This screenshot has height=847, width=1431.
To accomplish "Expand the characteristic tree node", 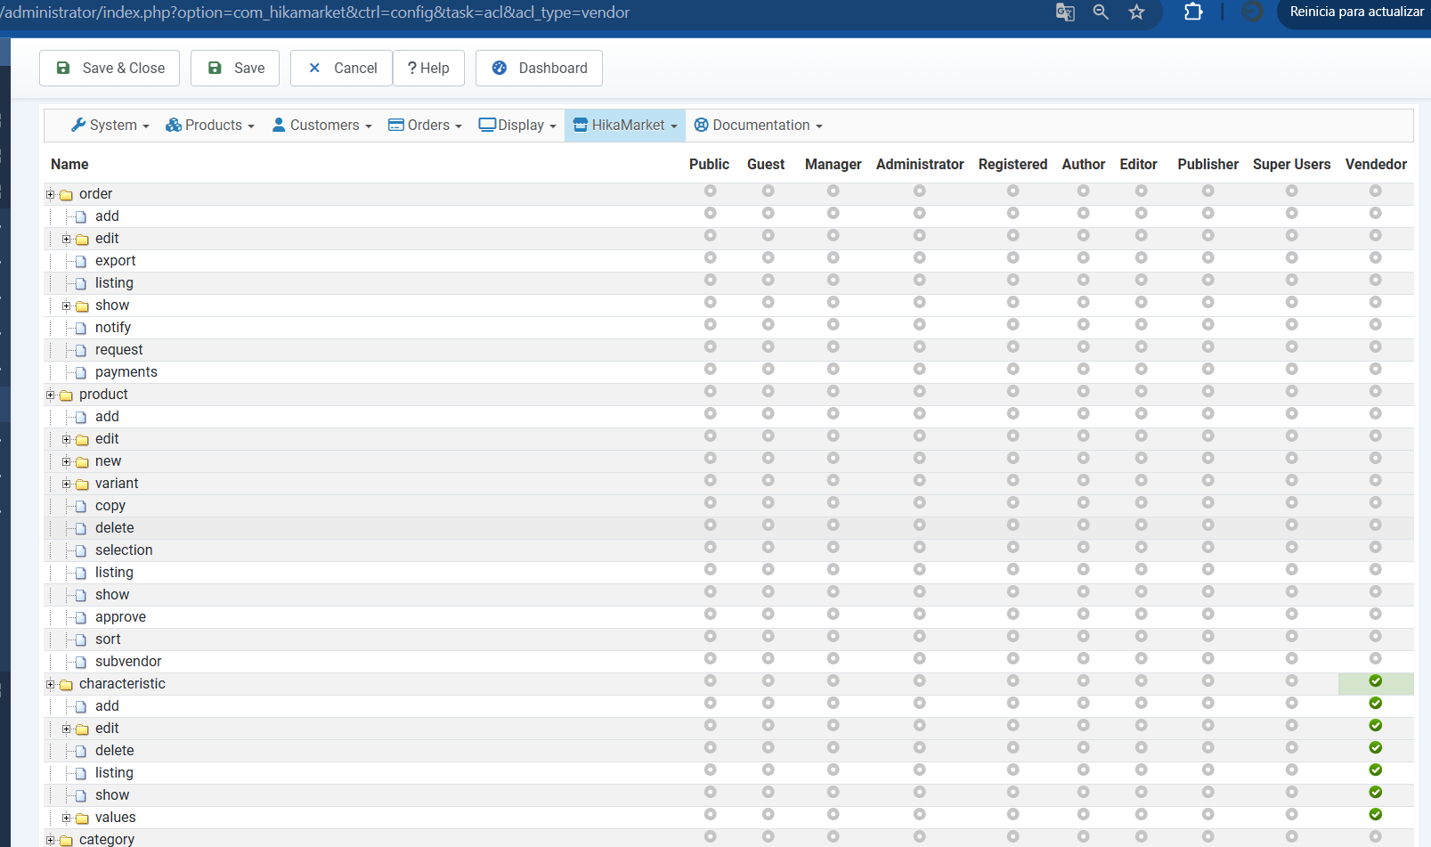I will click(x=51, y=684).
